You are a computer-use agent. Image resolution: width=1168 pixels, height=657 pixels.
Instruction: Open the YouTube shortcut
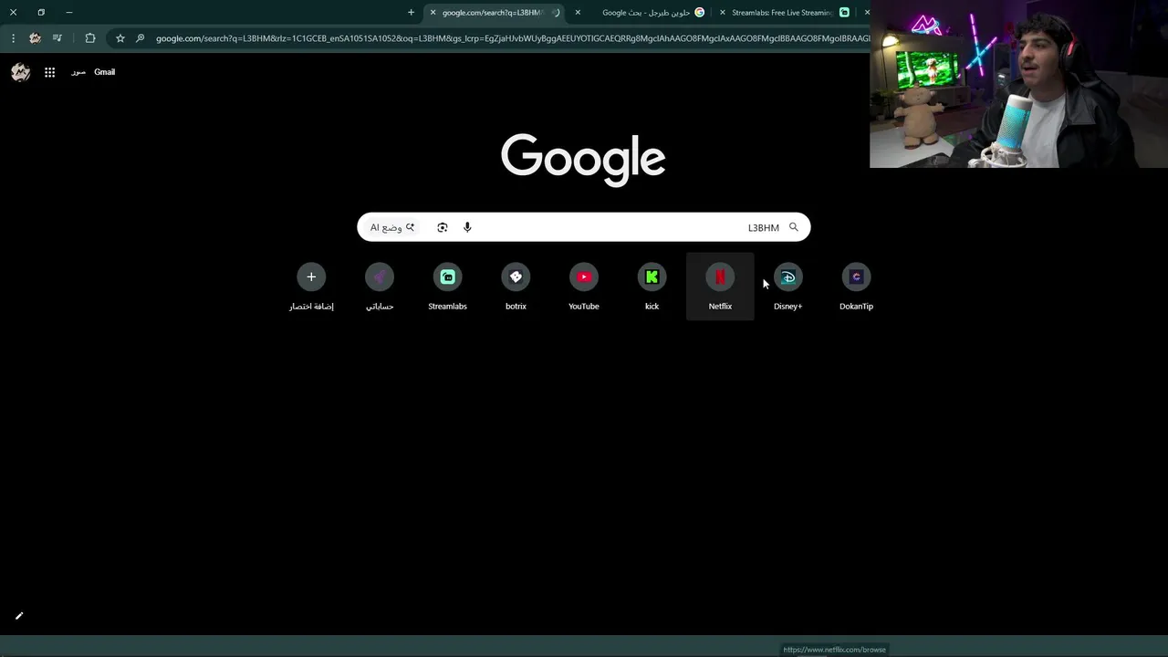coord(584,286)
